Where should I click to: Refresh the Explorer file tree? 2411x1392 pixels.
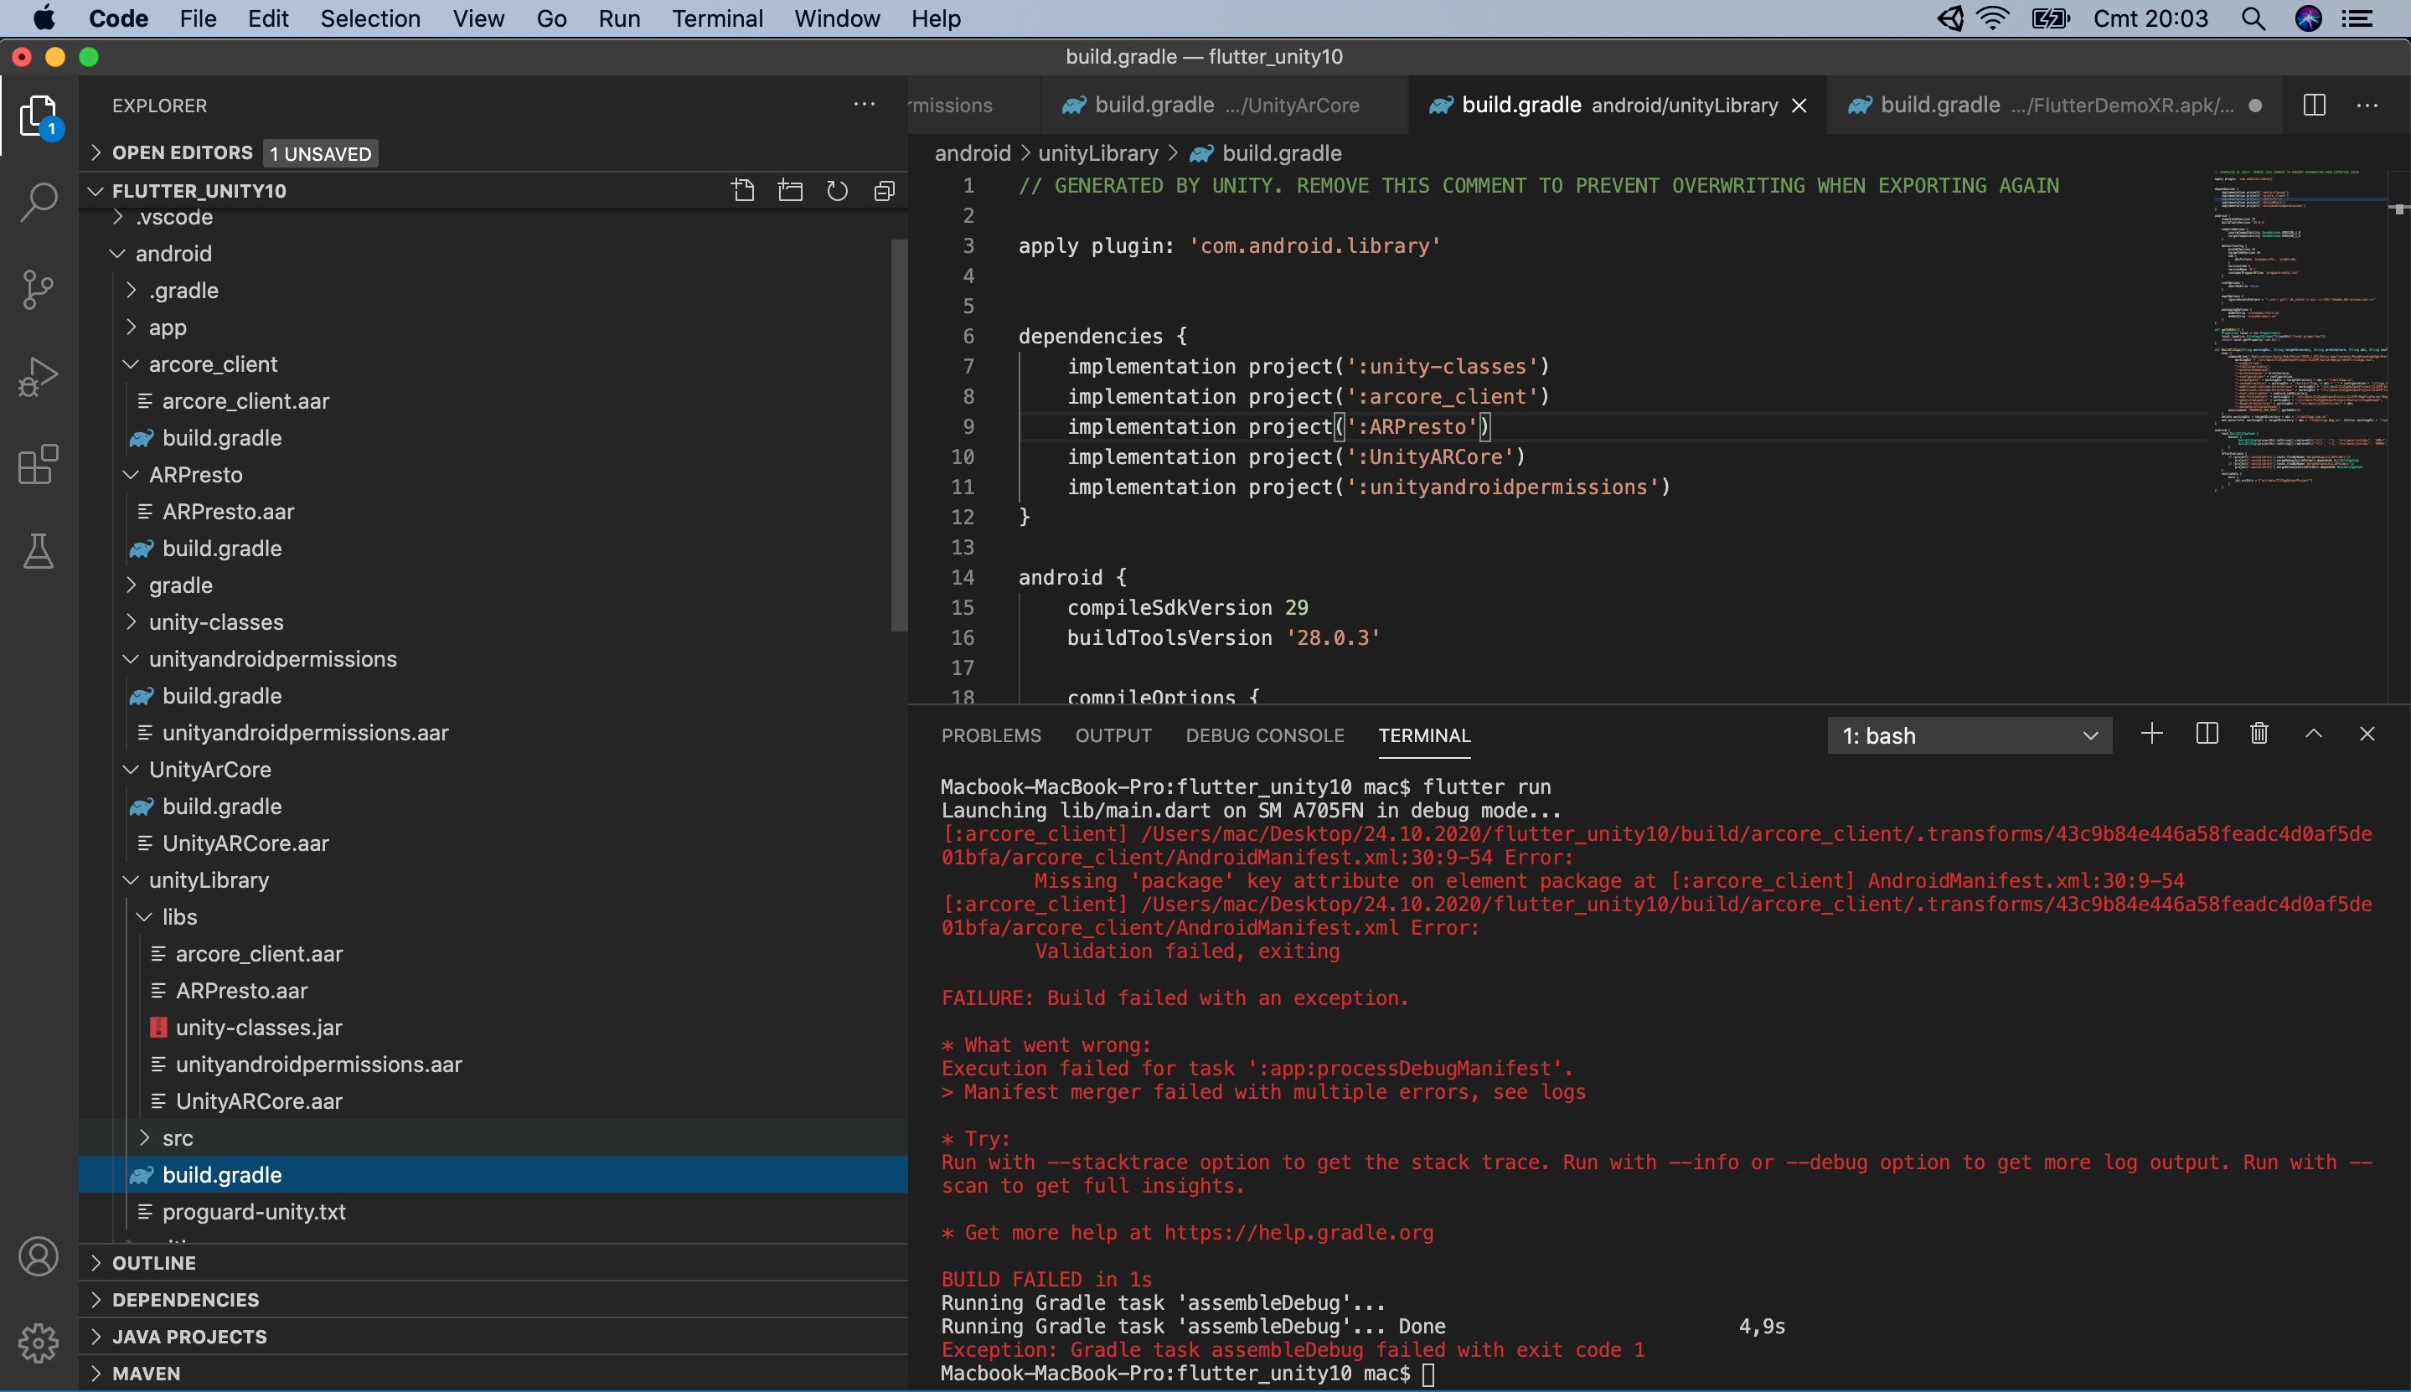point(838,190)
